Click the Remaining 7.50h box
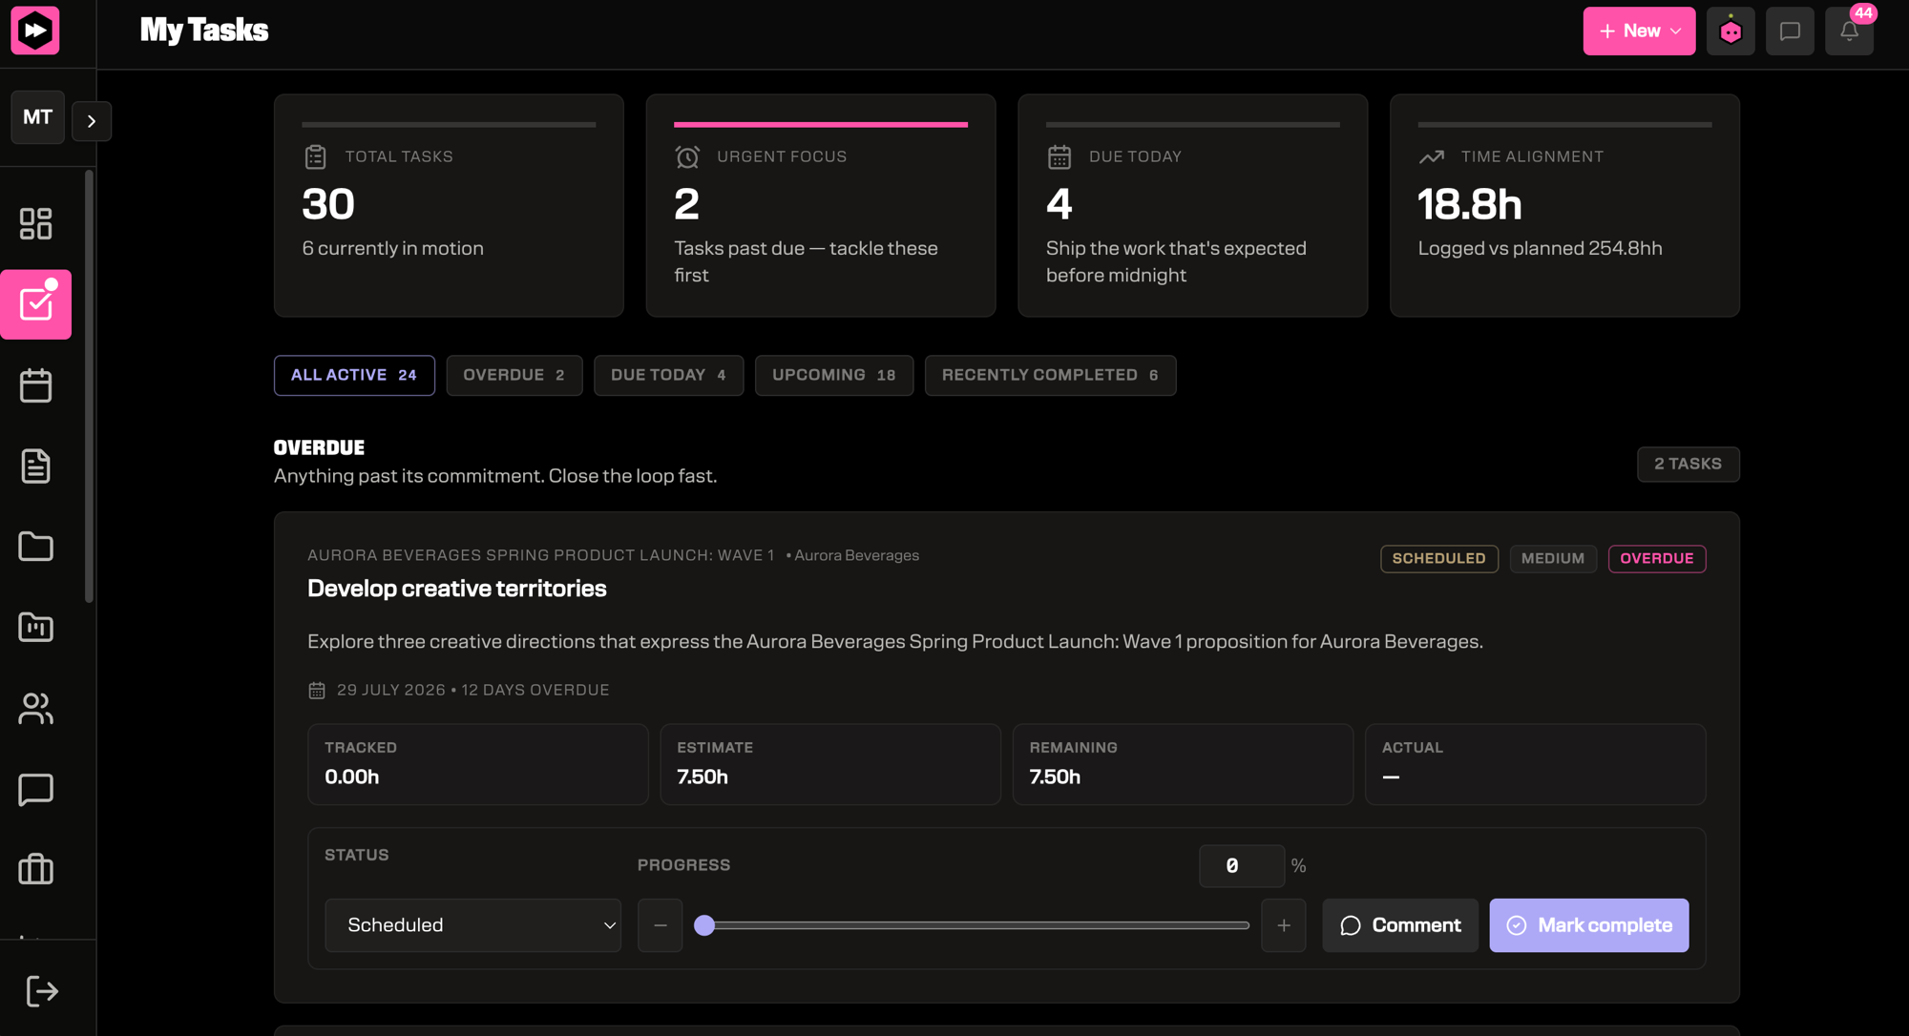The width and height of the screenshot is (1909, 1036). coord(1183,764)
